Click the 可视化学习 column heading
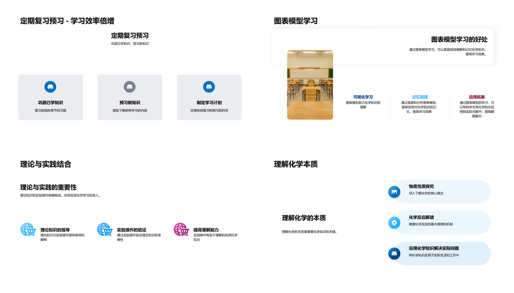This screenshot has width=514, height=293. (363, 97)
